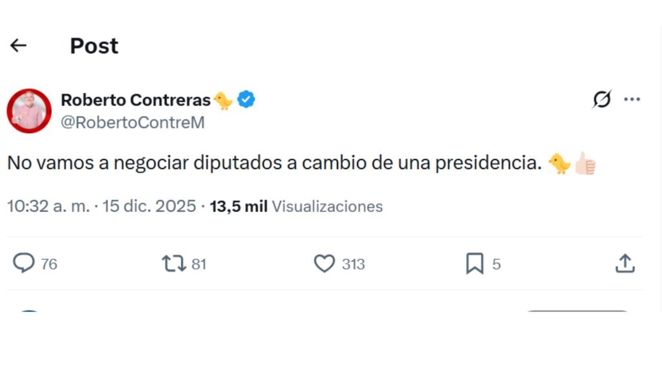Click the @RobertoContreM handle link

pos(133,122)
